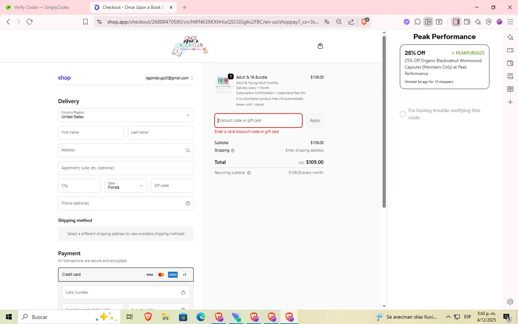The width and height of the screenshot is (518, 324).
Task: Open Brave VPN shield icon
Action: [489, 22]
